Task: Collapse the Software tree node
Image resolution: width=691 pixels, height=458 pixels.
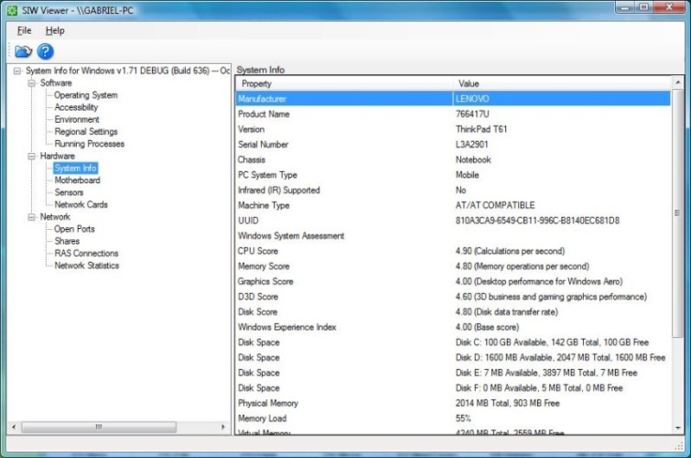Action: [31, 83]
